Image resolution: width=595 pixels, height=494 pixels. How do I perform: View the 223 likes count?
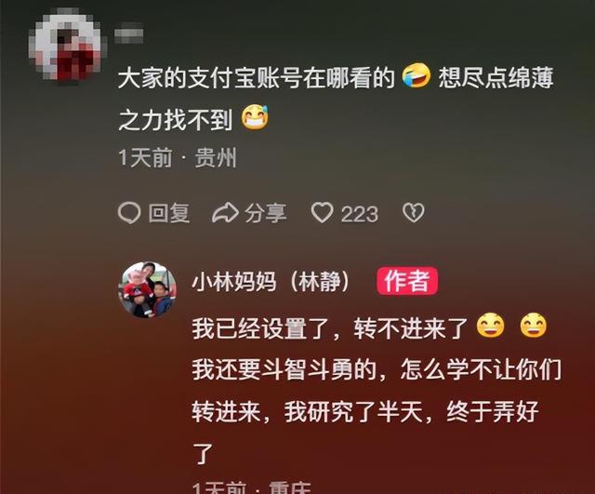360,214
